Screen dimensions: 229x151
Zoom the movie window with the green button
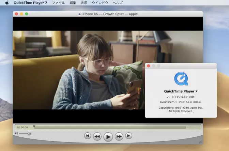[x=27, y=14]
